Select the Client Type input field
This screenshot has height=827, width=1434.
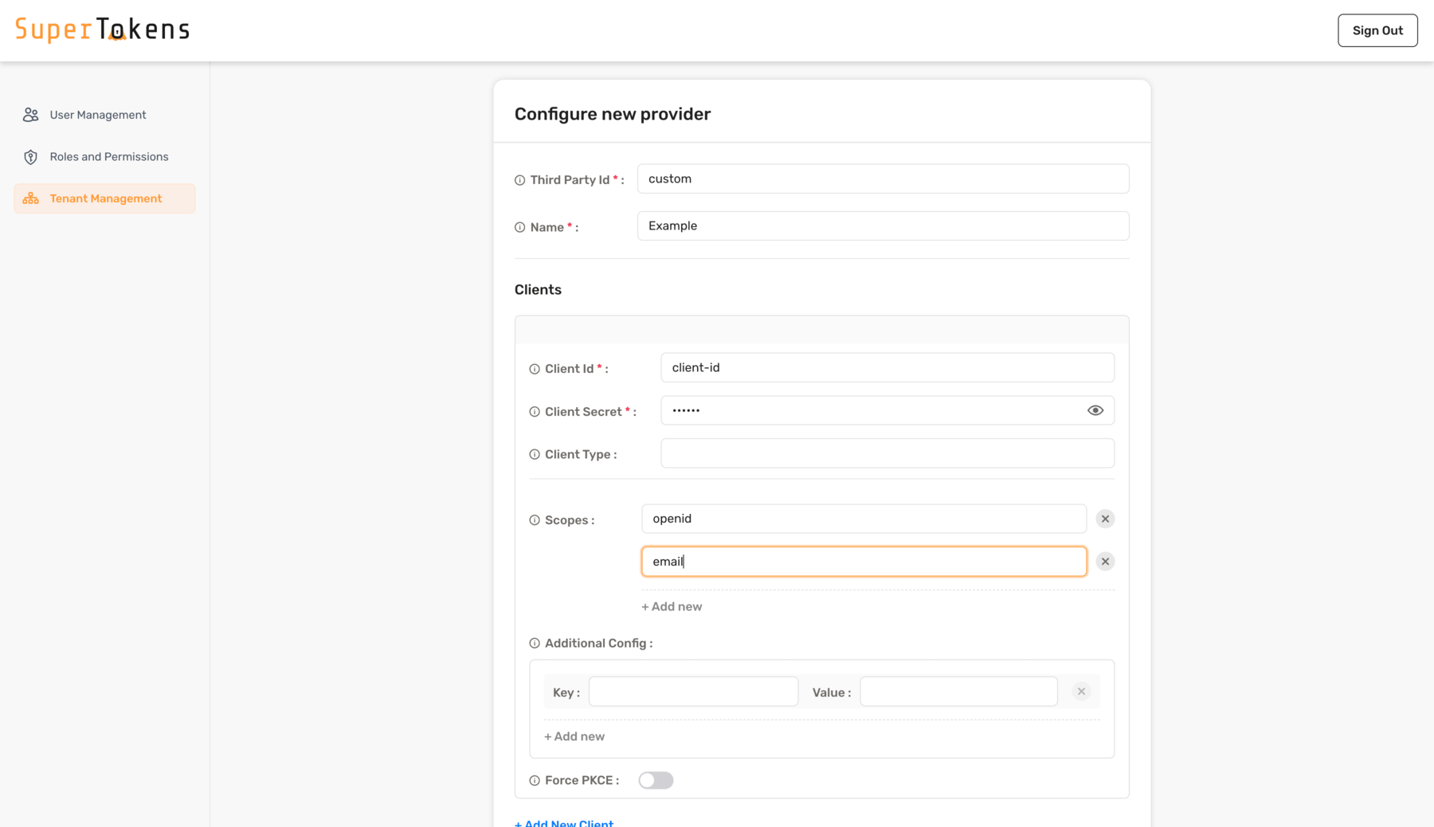(887, 453)
